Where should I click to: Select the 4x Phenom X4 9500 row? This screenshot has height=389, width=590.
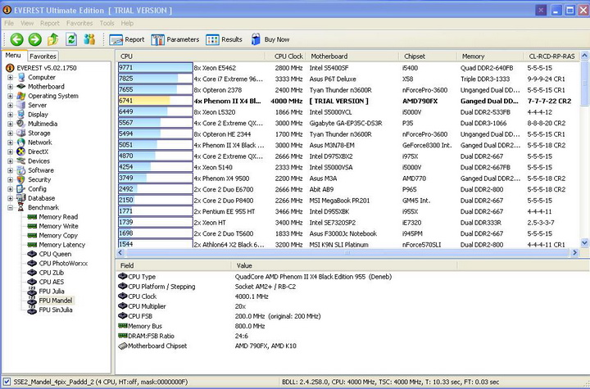tap(348, 179)
